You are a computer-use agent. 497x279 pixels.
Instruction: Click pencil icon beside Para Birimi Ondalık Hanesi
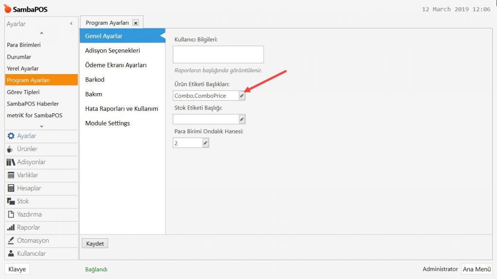pos(205,143)
